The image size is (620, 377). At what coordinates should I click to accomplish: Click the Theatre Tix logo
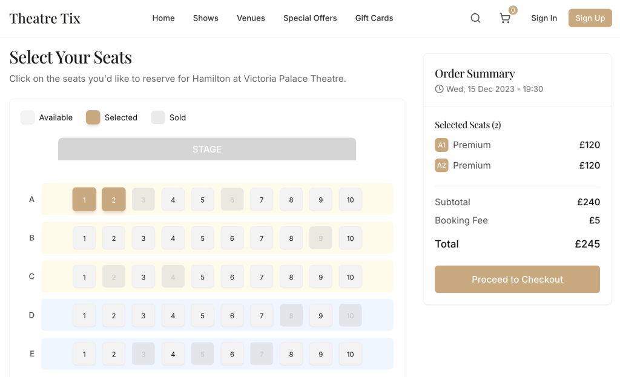(45, 18)
